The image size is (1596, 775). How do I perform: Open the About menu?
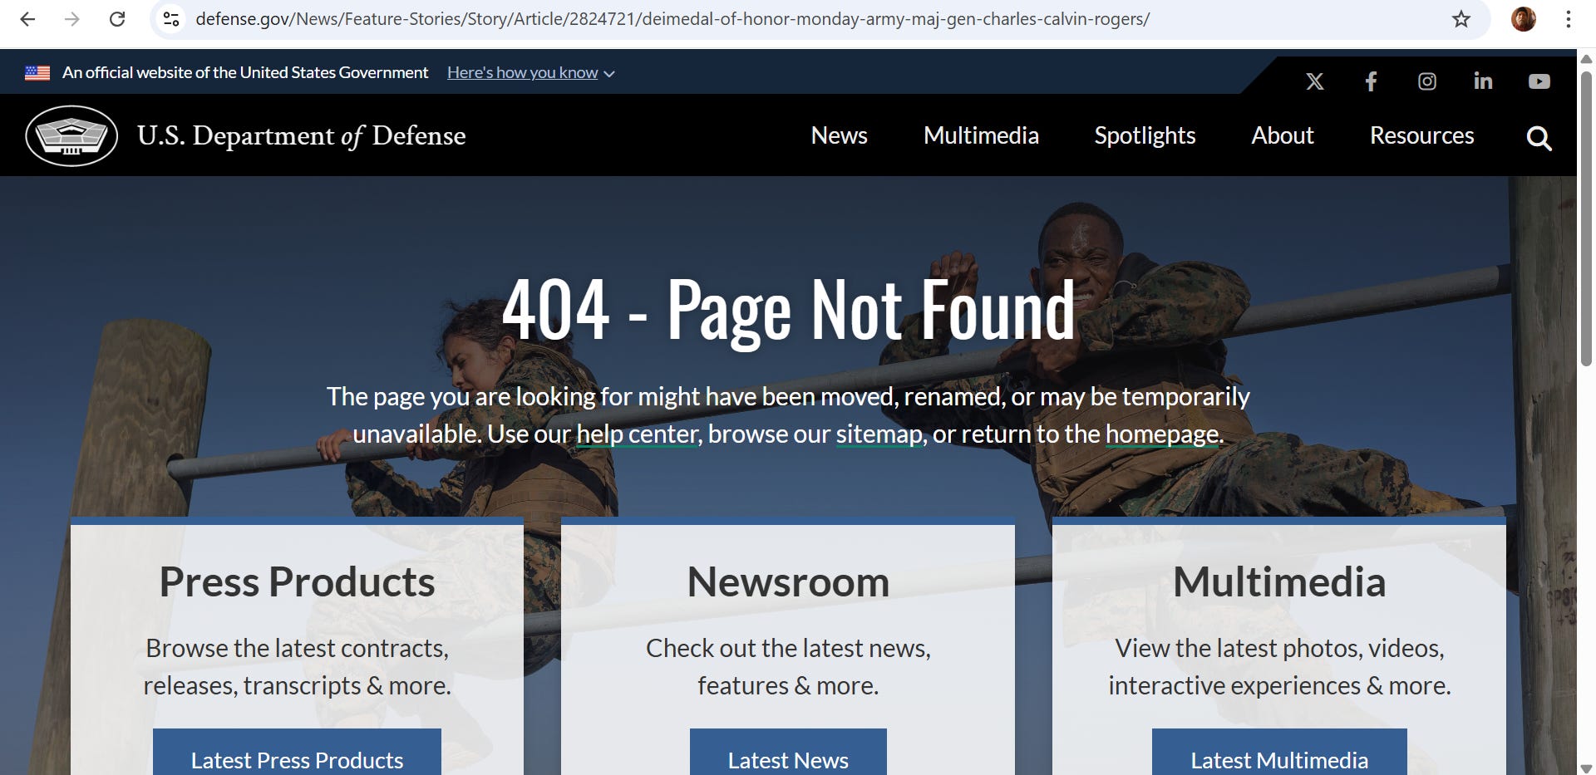click(x=1283, y=135)
